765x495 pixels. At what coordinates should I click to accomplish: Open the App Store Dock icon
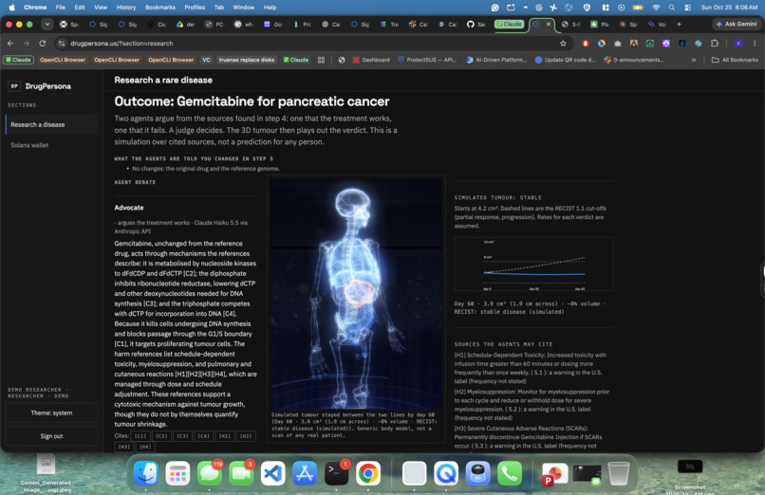click(x=305, y=472)
